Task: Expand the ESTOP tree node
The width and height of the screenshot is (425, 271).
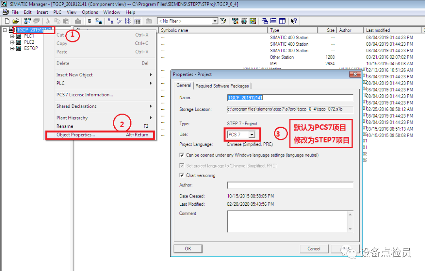Action: (x=12, y=48)
